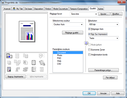Switch to the De base tab
Screen dimensions: 127x98
click(28, 9)
